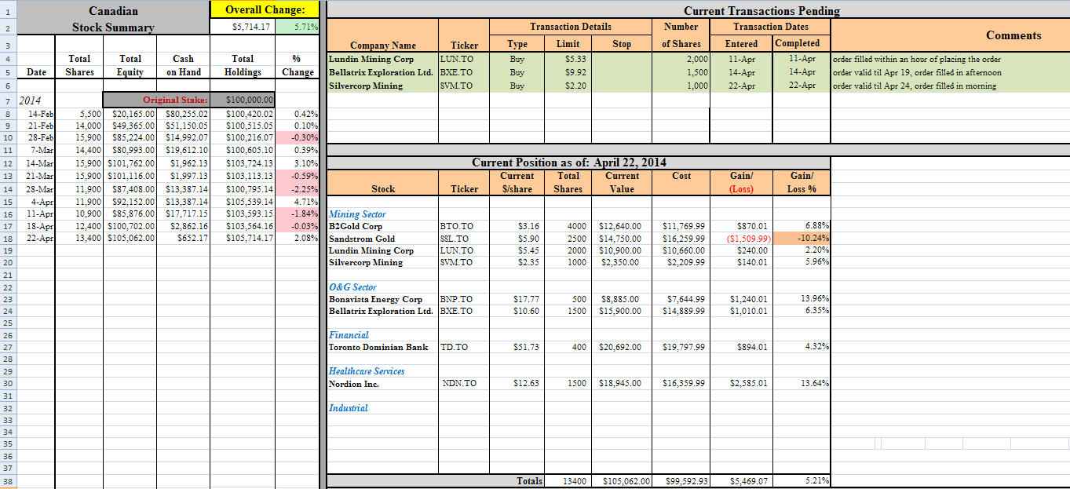Viewport: 1070px width, 489px height.
Task: Click the 22-Apr date in summary table
Action: 35,239
